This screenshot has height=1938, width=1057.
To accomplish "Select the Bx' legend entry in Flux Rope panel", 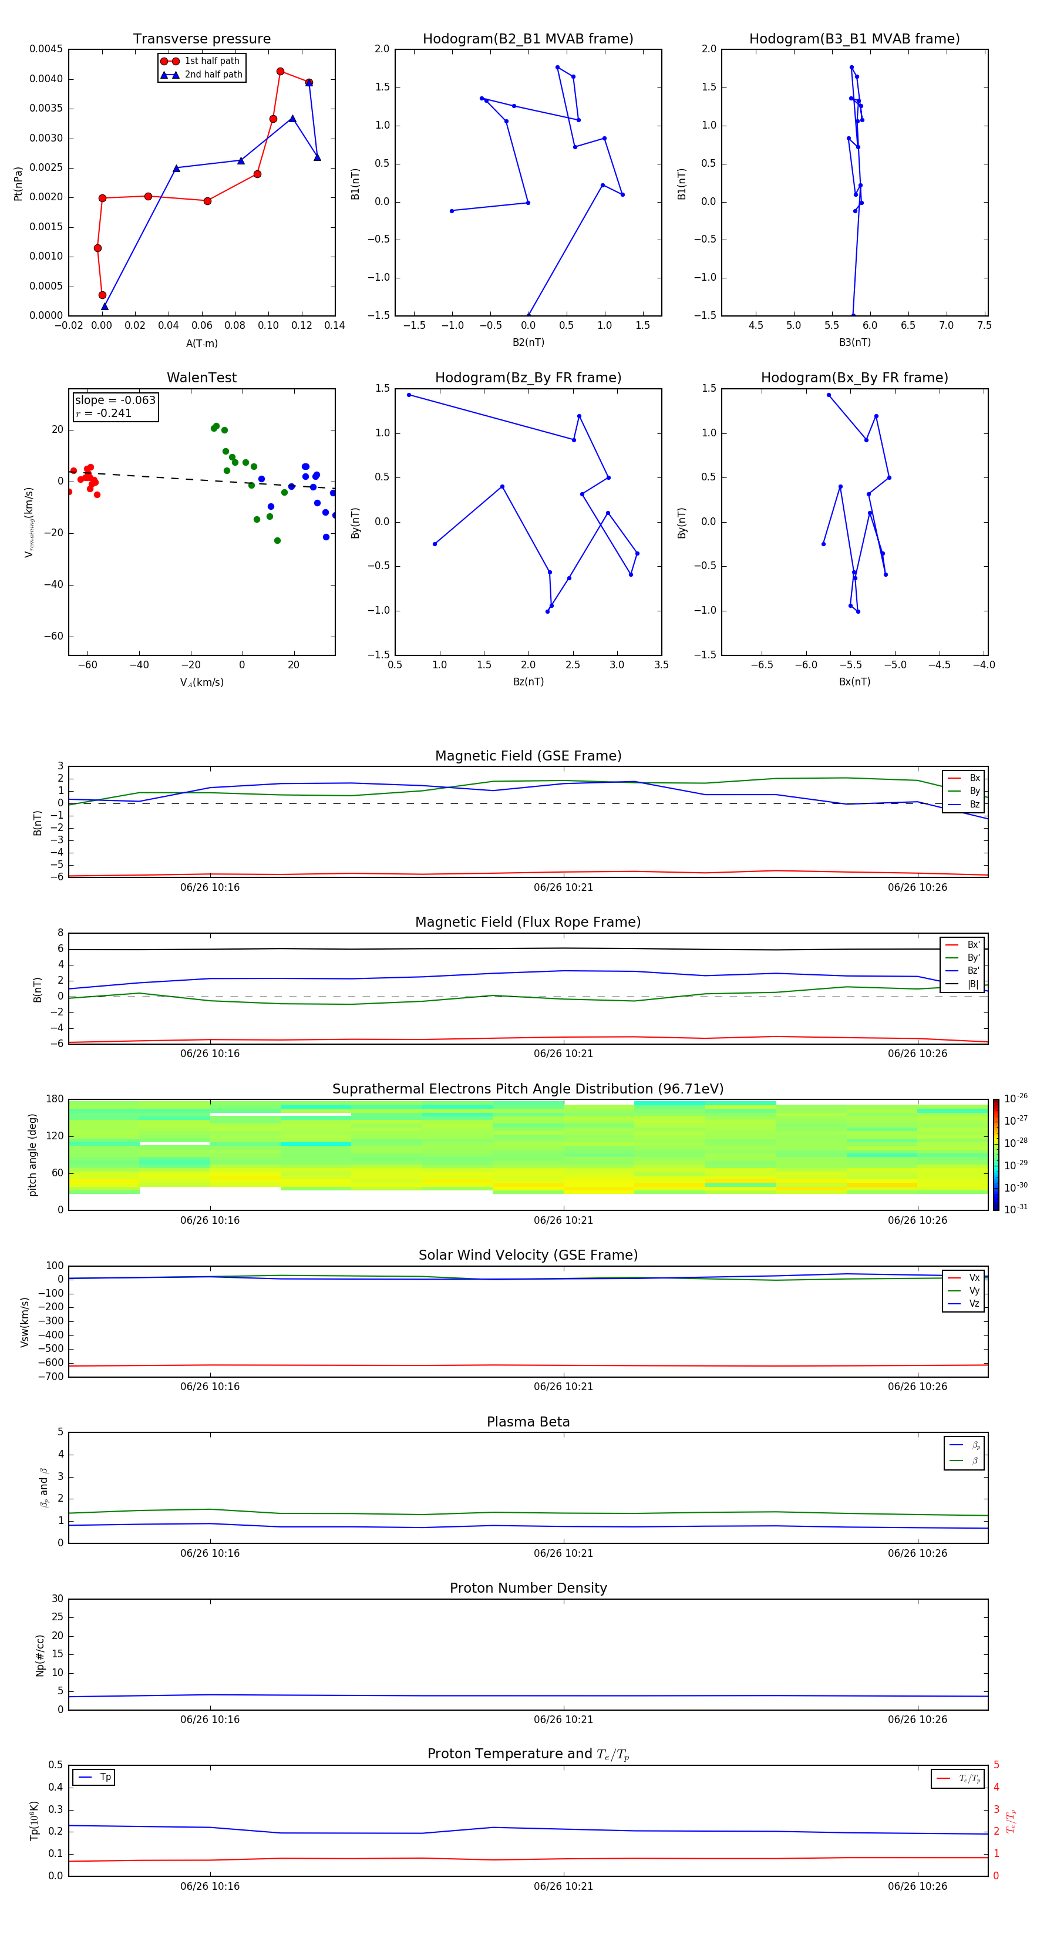I will tap(963, 945).
